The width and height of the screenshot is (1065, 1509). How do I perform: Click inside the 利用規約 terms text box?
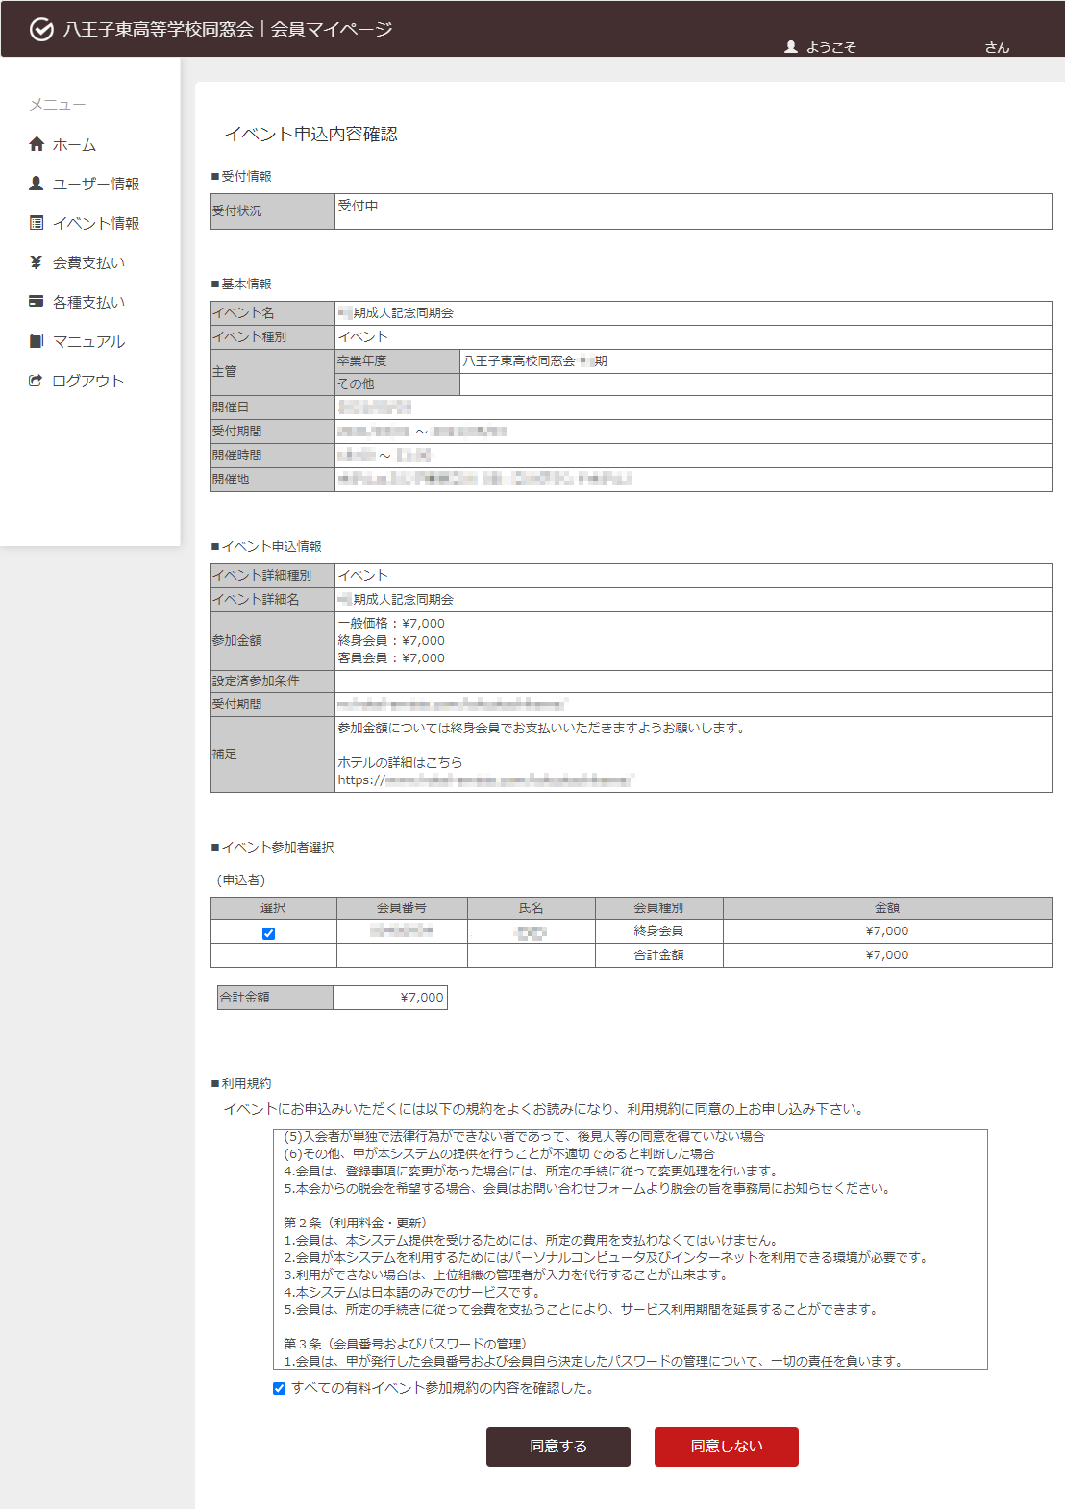pyautogui.click(x=630, y=1249)
